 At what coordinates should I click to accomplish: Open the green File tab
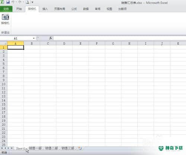coord(6,9)
